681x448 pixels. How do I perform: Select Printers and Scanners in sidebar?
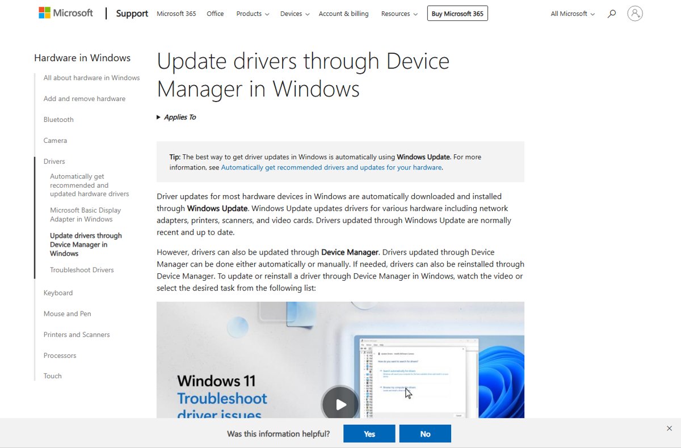(x=77, y=335)
